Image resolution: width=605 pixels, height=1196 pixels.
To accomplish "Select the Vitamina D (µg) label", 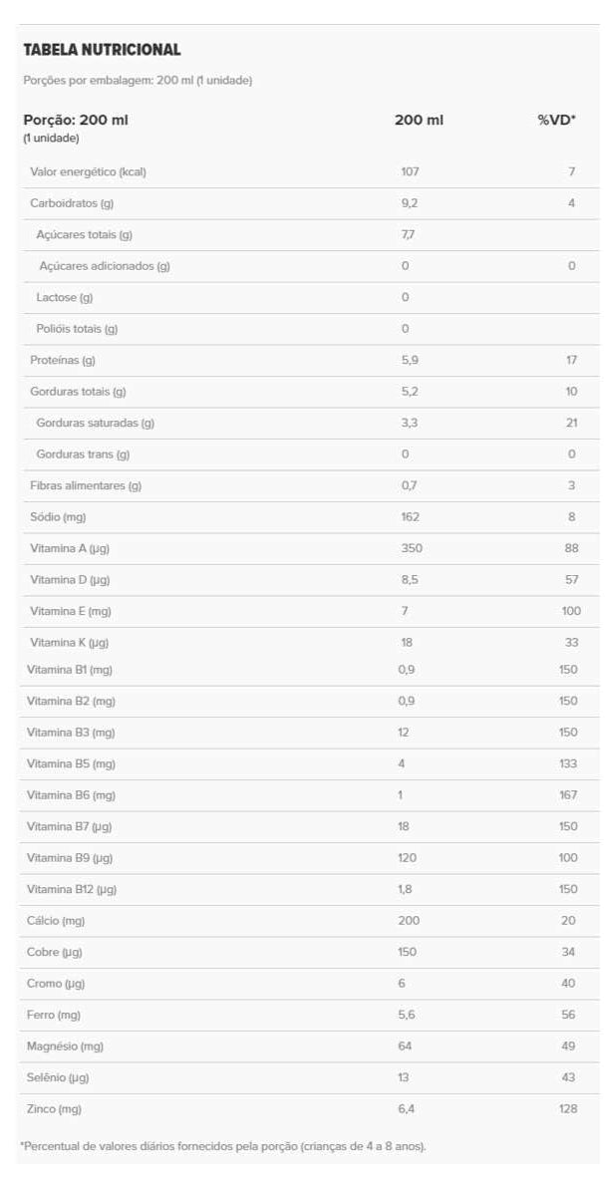I will coord(70,579).
